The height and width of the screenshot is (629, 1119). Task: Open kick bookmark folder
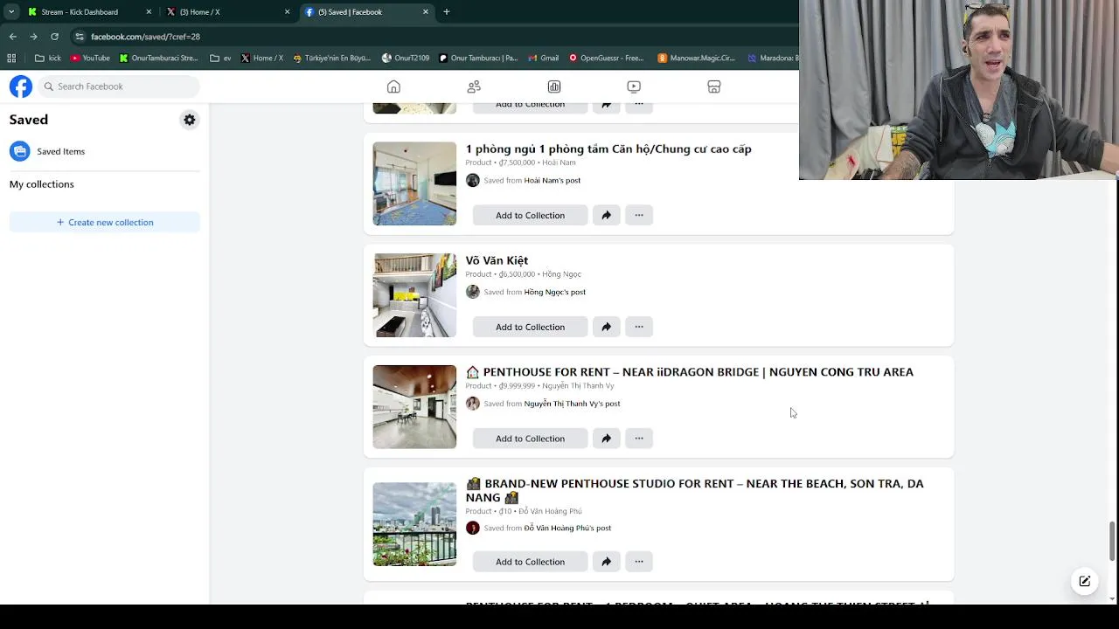coord(48,59)
